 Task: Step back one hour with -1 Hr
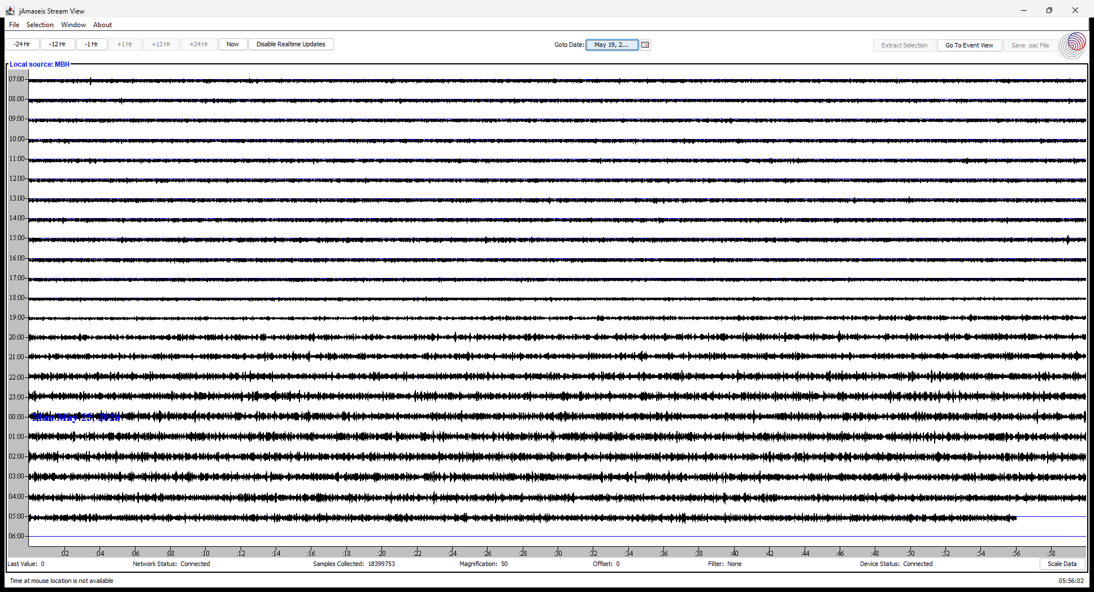coord(92,44)
